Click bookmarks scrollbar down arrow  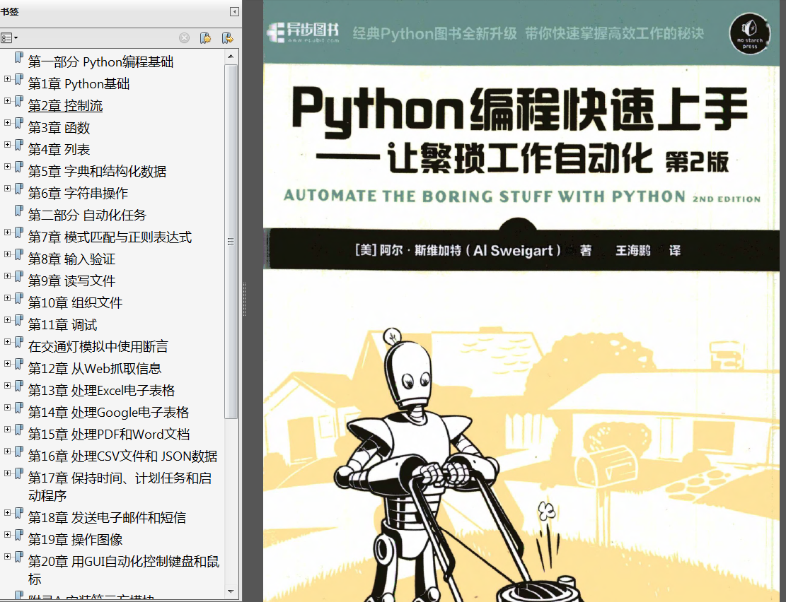click(x=231, y=591)
